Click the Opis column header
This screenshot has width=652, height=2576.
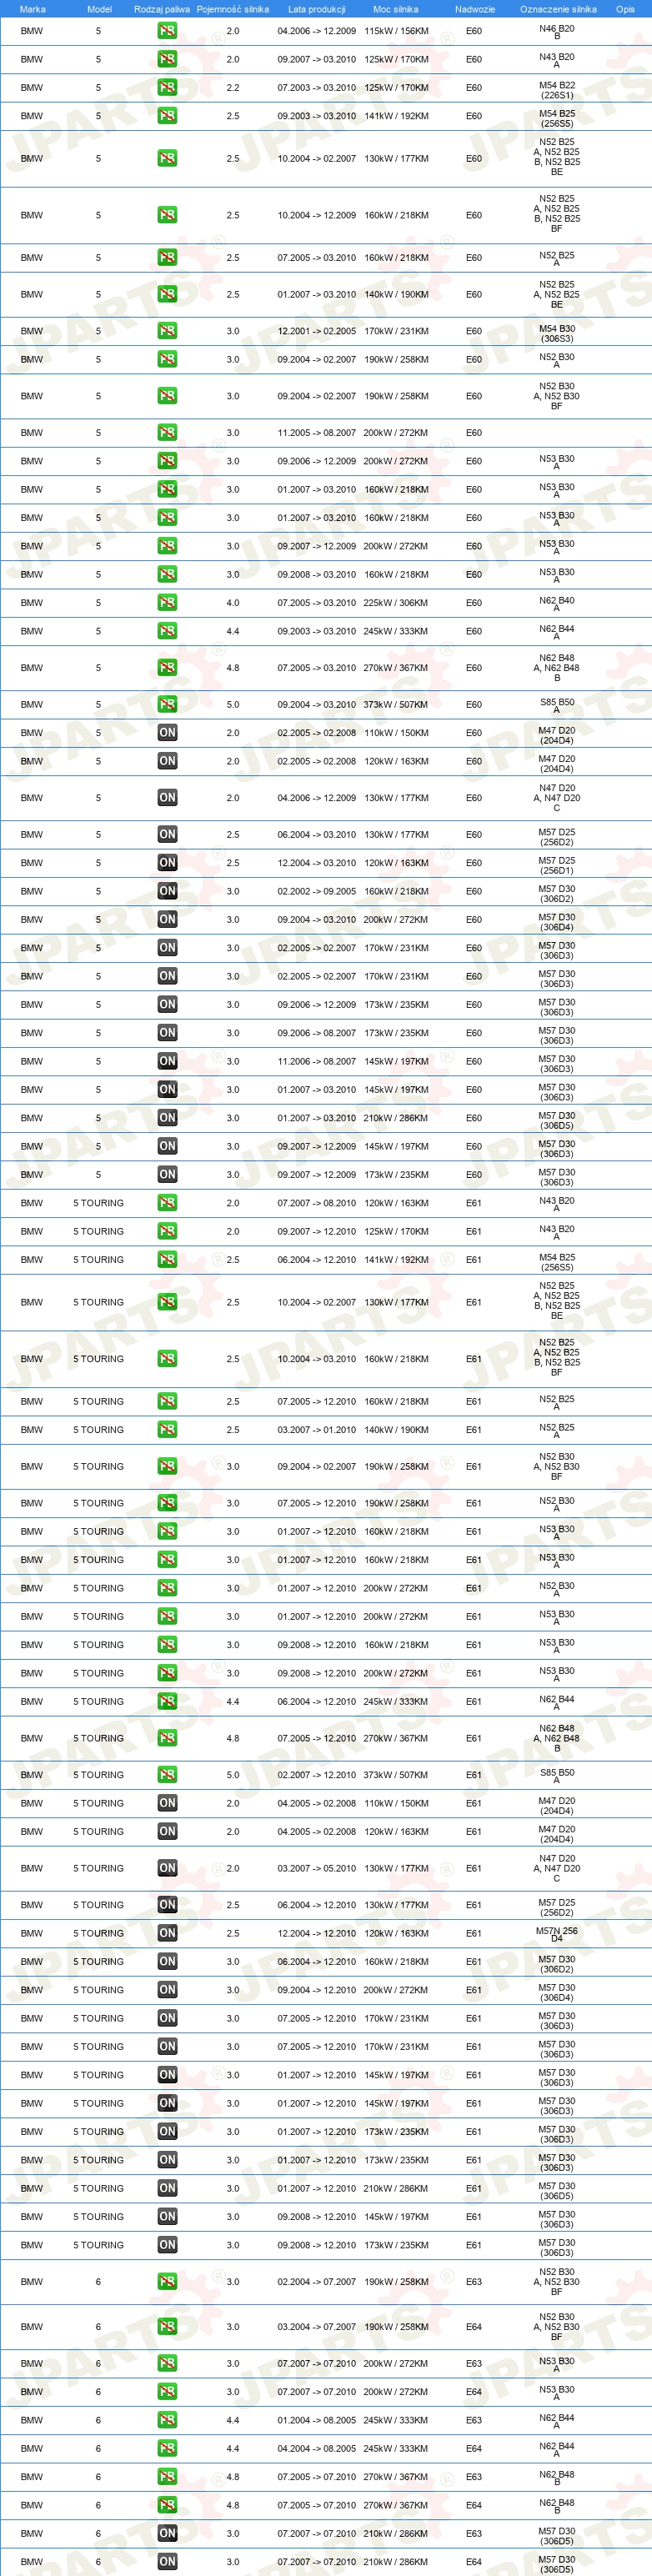click(x=625, y=9)
